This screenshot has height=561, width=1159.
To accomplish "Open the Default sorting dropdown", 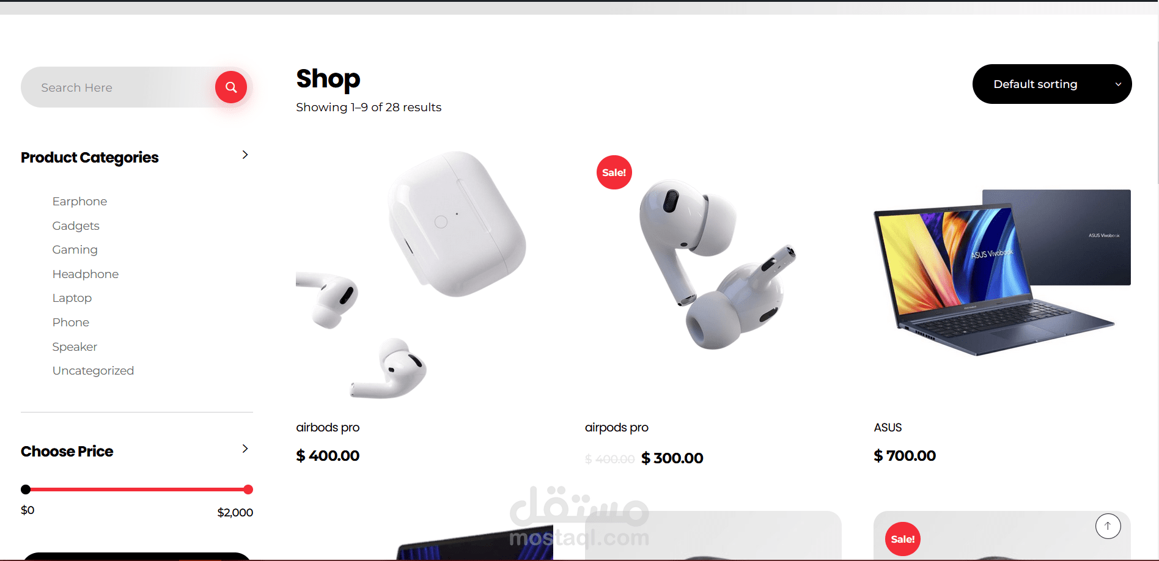I will pyautogui.click(x=1052, y=84).
